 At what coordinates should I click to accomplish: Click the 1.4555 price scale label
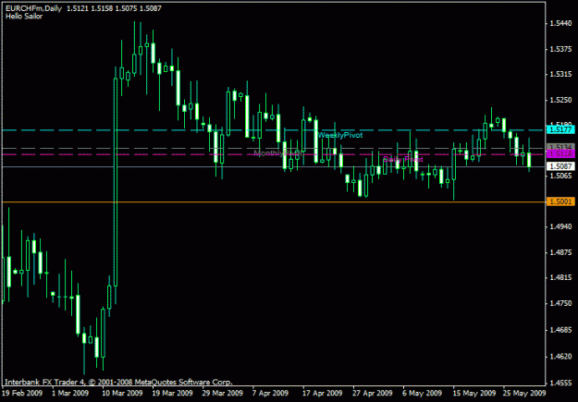point(560,384)
